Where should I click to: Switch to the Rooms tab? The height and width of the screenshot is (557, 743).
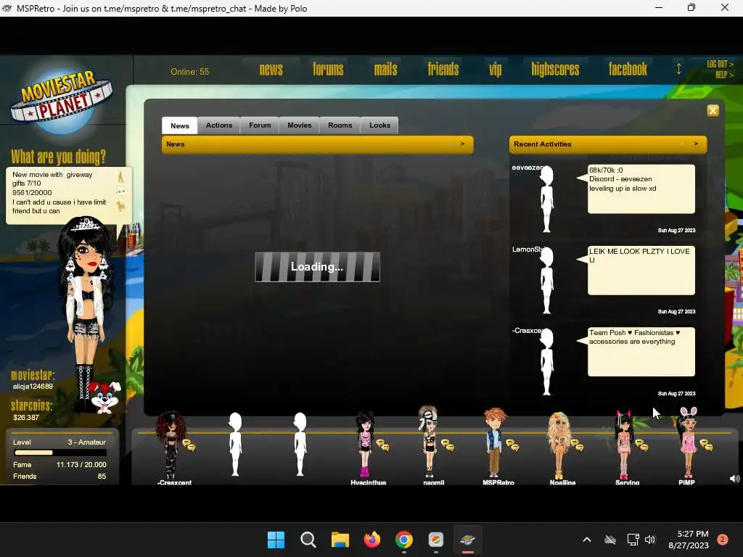coord(340,125)
